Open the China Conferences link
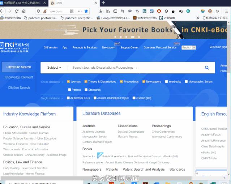Screen dimensions: 231x184 click(163, 132)
